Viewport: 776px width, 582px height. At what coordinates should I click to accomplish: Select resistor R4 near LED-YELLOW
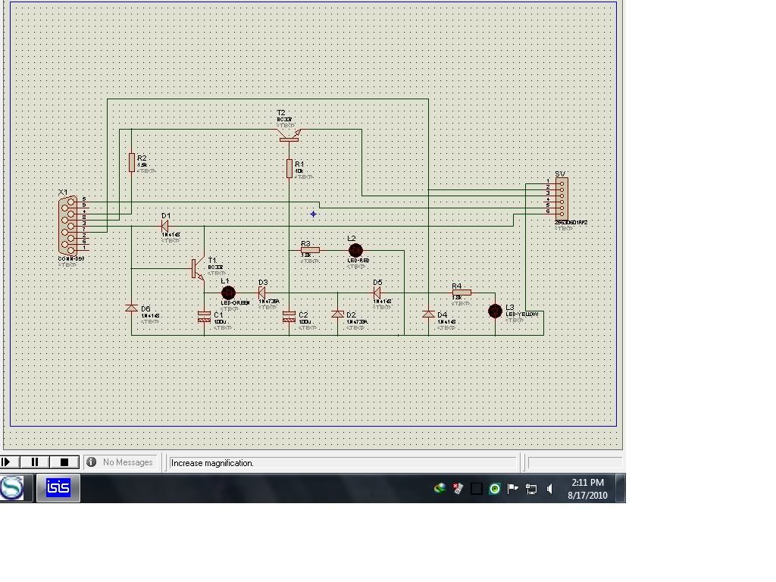click(462, 292)
